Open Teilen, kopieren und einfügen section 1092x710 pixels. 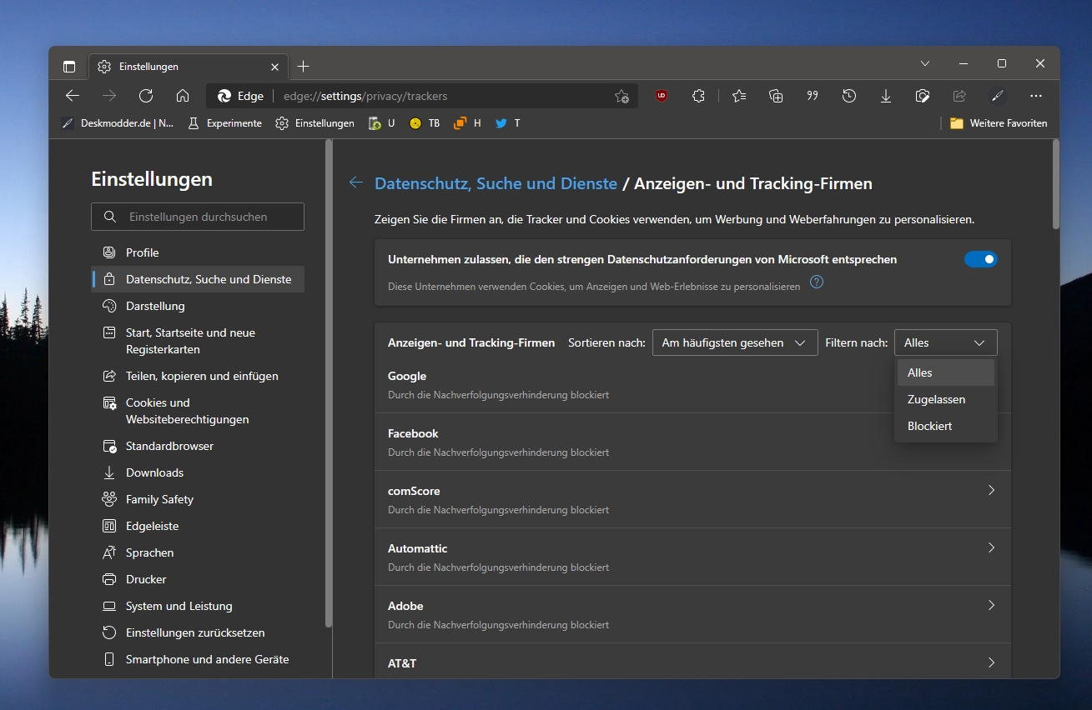click(x=198, y=376)
